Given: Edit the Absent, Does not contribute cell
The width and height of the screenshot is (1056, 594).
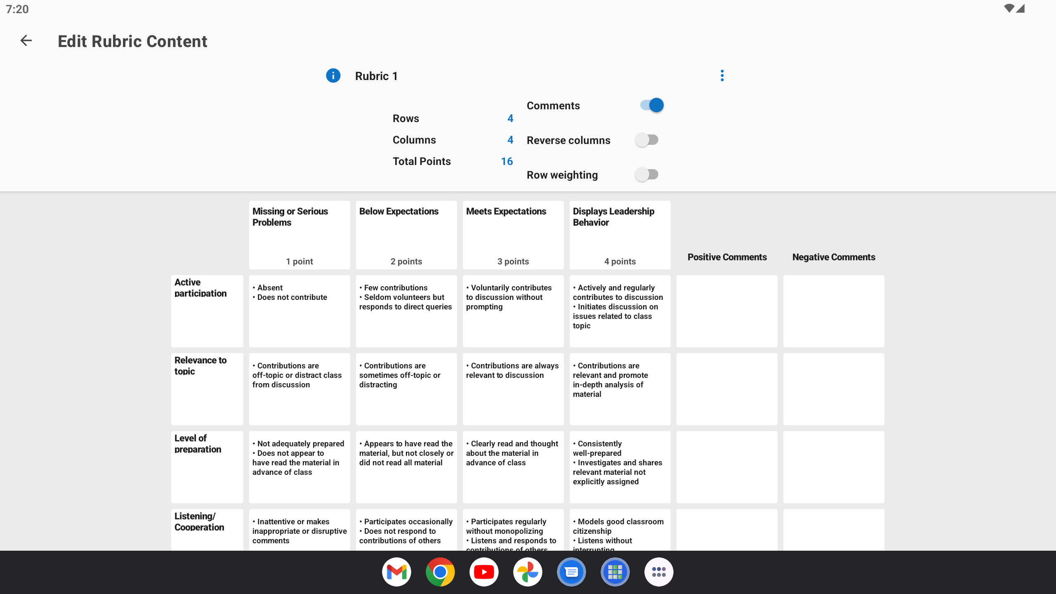Looking at the screenshot, I should (x=299, y=311).
